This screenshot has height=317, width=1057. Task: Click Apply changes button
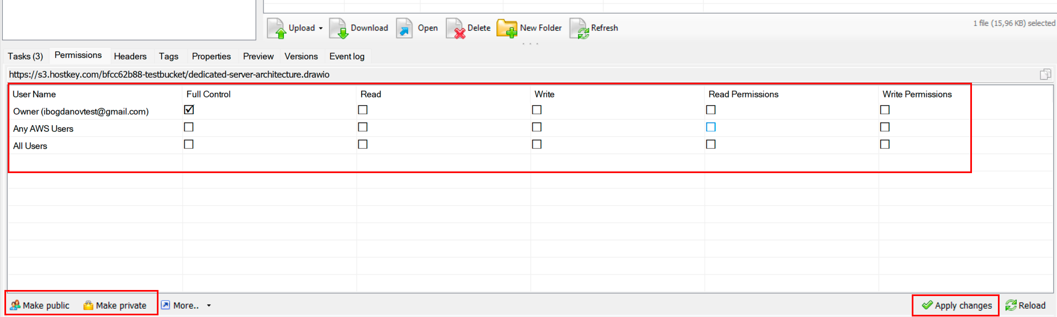tap(956, 305)
